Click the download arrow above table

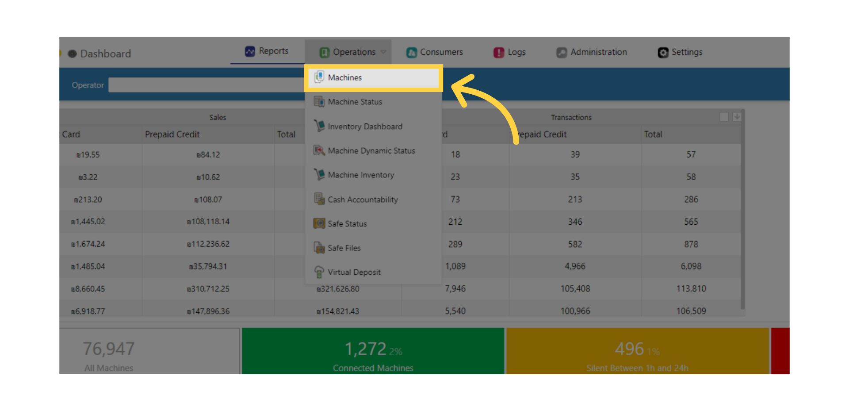coord(737,117)
